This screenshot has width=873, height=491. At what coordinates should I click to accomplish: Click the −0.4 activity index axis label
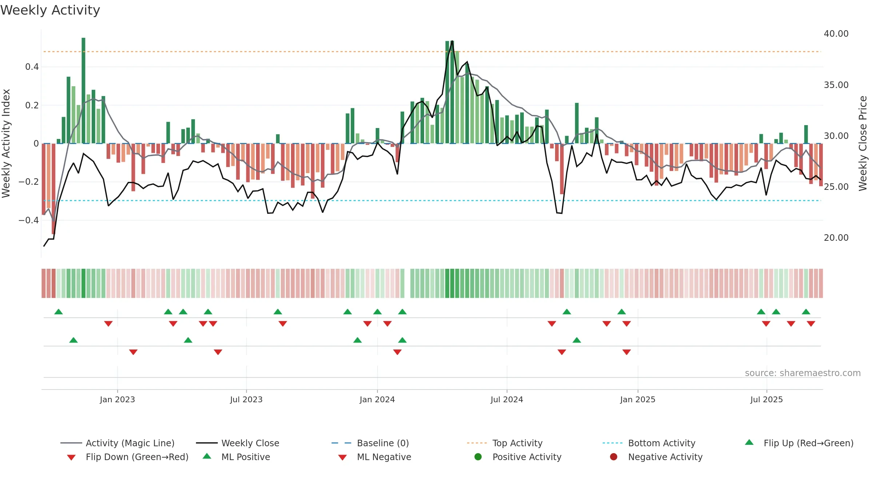[x=29, y=220]
